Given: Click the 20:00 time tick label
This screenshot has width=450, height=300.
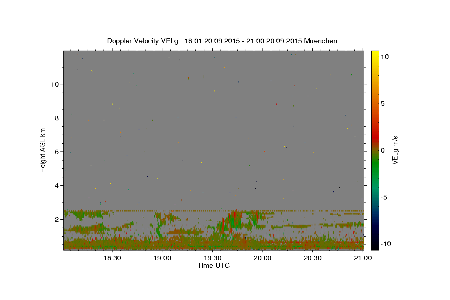Looking at the screenshot, I should pyautogui.click(x=262, y=258).
